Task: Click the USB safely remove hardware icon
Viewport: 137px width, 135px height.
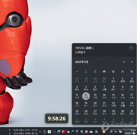Action: click(45, 132)
